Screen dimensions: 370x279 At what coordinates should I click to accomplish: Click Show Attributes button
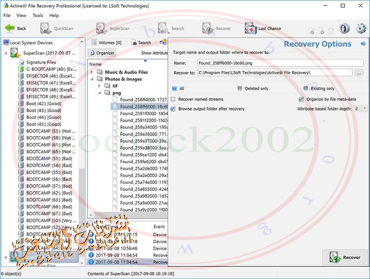point(154,53)
